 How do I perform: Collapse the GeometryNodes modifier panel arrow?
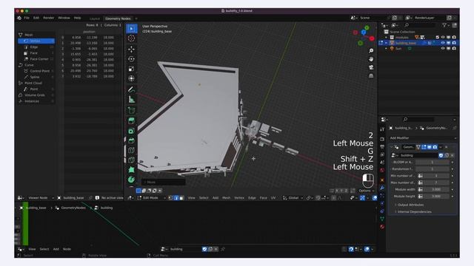tap(392, 147)
